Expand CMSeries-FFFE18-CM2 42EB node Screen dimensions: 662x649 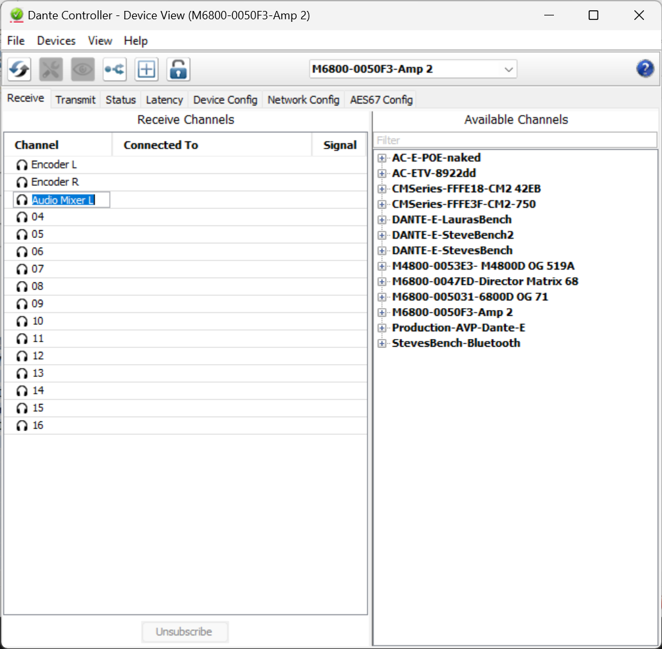pyautogui.click(x=382, y=189)
